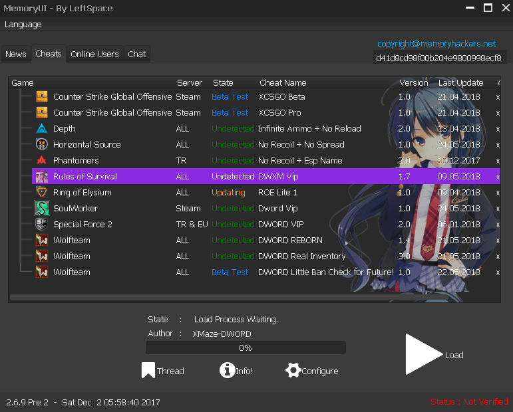
Task: Click the XCSGO Beta row game icon
Action: (41, 97)
